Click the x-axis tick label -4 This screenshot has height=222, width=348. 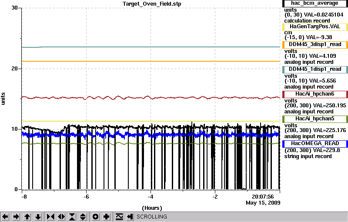coord(151,197)
